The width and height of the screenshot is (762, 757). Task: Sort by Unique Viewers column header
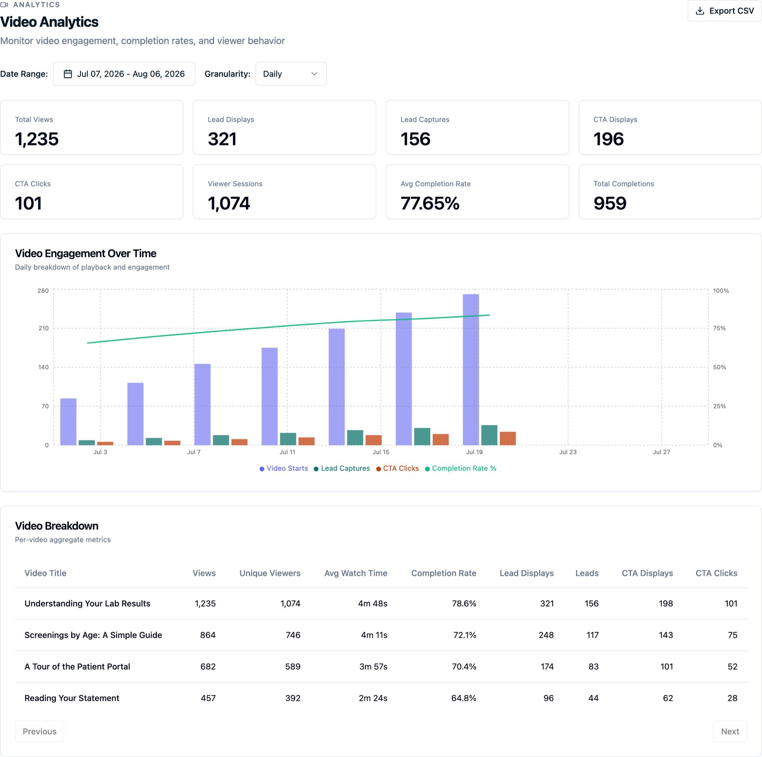[x=270, y=573]
